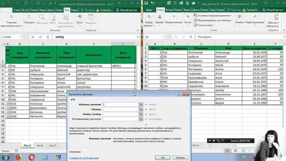Open Условное форматирование dropdown
This screenshot has width=286, height=161.
213,16
